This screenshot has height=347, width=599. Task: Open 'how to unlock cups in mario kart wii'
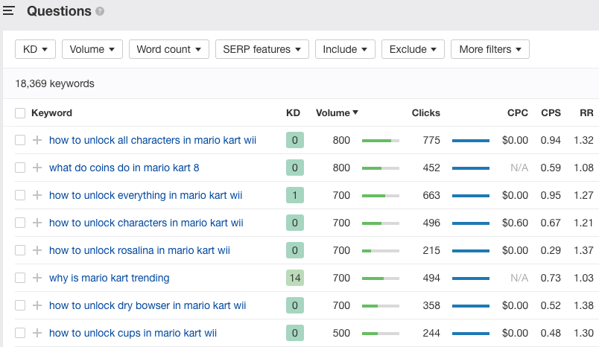133,333
